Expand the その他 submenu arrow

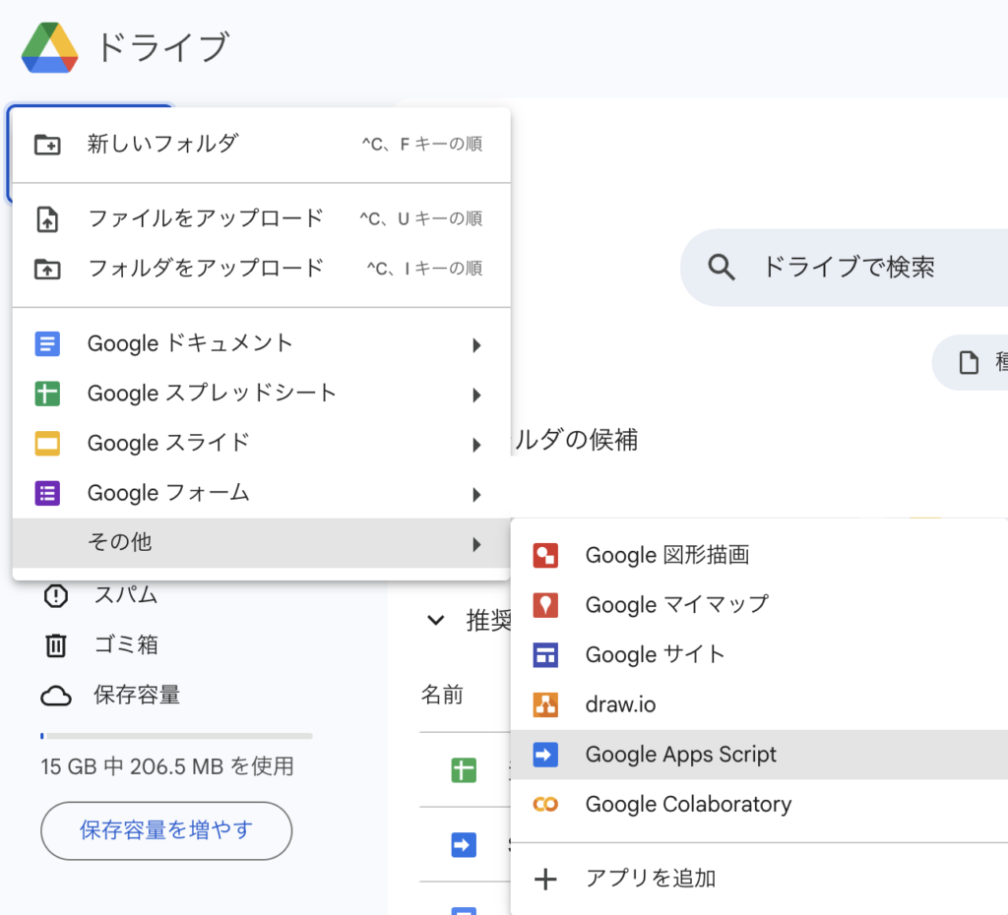coord(476,545)
